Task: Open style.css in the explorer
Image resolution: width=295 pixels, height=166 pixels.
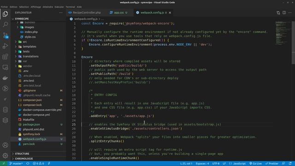Action: coord(30,37)
